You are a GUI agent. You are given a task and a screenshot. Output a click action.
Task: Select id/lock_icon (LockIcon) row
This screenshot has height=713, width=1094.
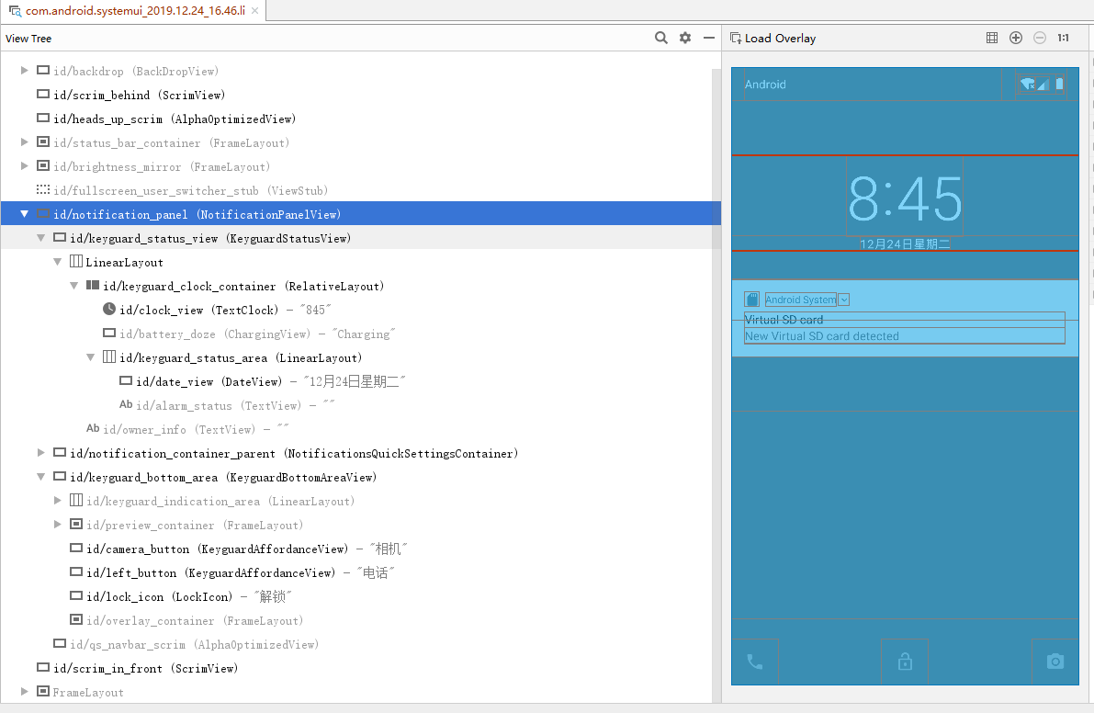click(x=360, y=596)
